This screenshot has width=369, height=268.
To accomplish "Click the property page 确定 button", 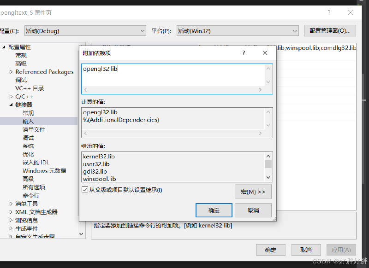I will (271, 250).
